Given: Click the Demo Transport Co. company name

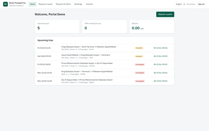Looking at the screenshot, I should pyautogui.click(x=17, y=3).
